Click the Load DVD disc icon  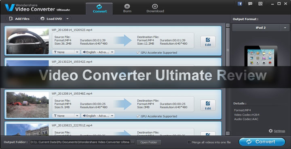(42, 19)
